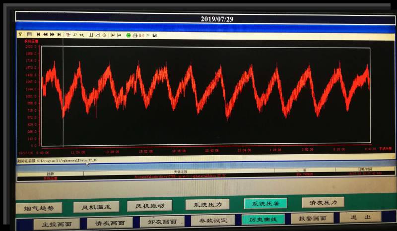Click the floppy disk save icon
Screen dimensions: 397x231
[154, 35]
